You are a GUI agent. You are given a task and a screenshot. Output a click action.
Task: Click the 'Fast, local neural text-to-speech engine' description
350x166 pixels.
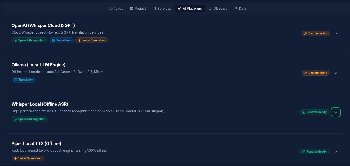(x=59, y=151)
